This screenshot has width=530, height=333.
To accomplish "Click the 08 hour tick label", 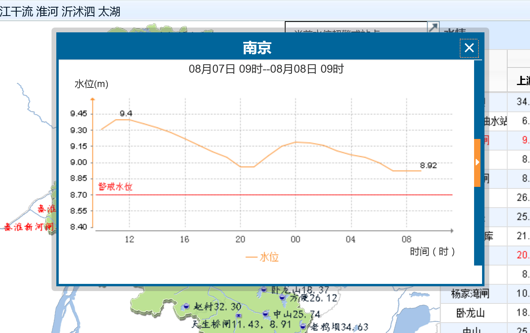I will tap(407, 240).
